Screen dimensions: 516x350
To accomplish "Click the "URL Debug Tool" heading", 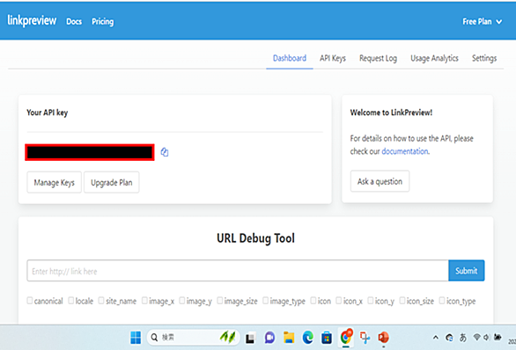I will 255,238.
